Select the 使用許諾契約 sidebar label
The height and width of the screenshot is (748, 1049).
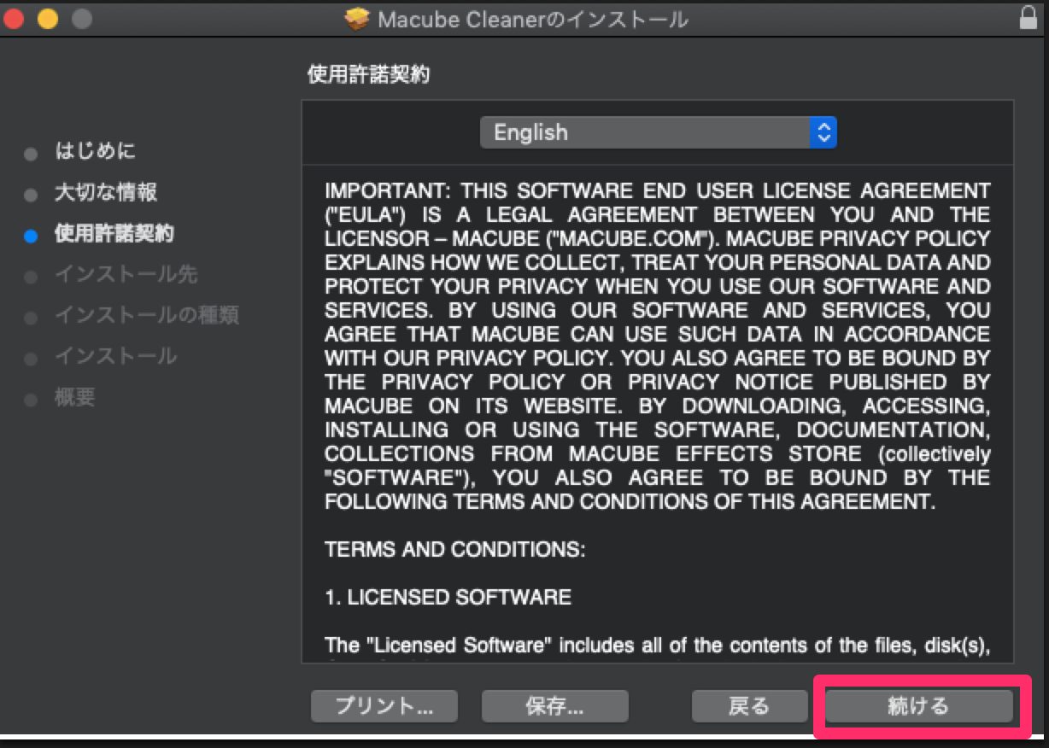click(x=114, y=233)
